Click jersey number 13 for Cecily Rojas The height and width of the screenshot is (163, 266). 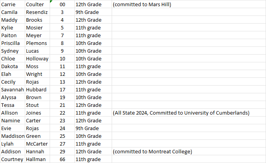point(62,82)
